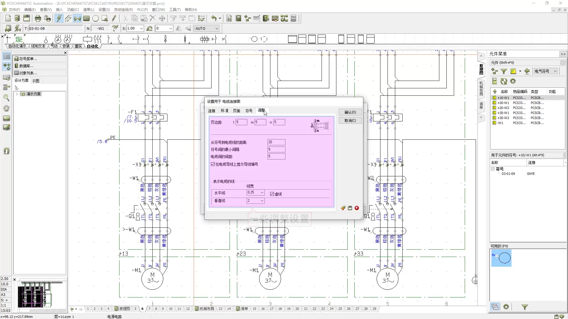This screenshot has height=319, width=568.
Task: Click the 取消(C) button
Action: coord(350,120)
